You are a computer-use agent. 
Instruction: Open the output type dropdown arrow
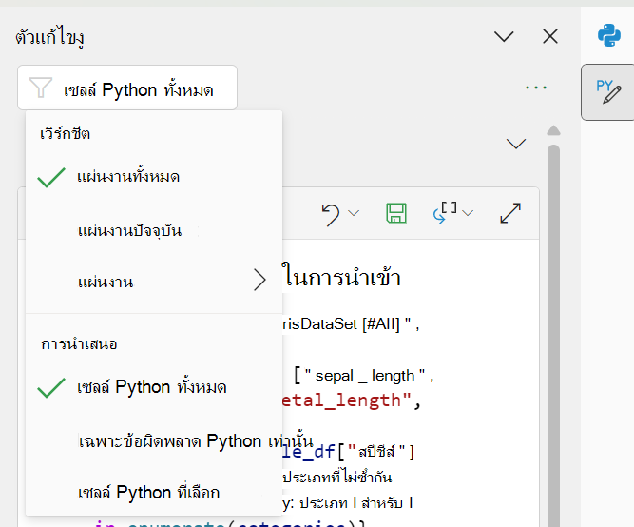coord(468,213)
